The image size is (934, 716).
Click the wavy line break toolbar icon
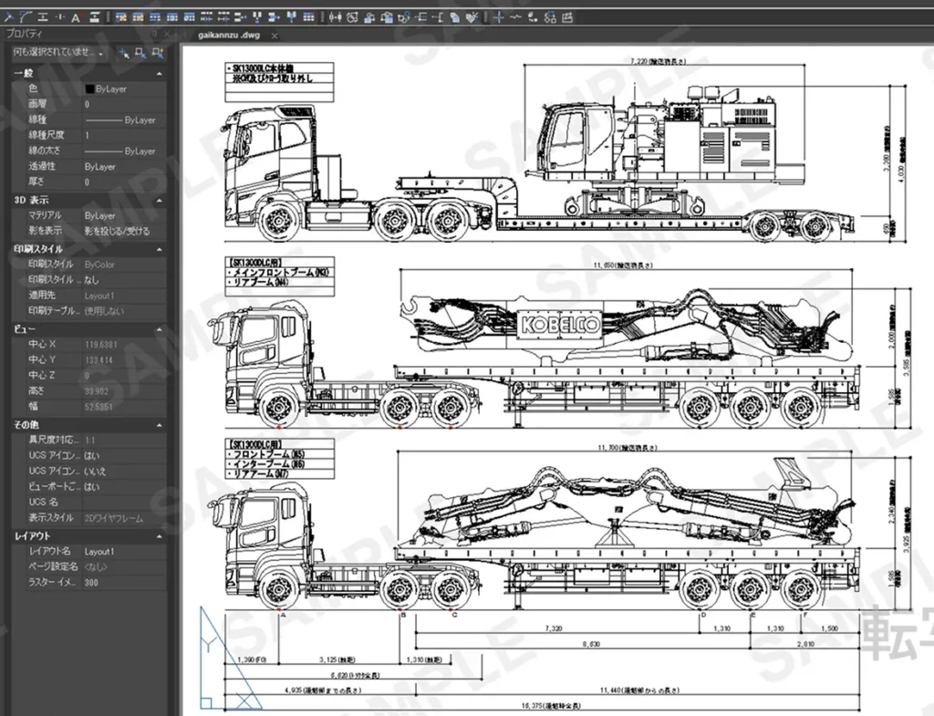[x=516, y=17]
